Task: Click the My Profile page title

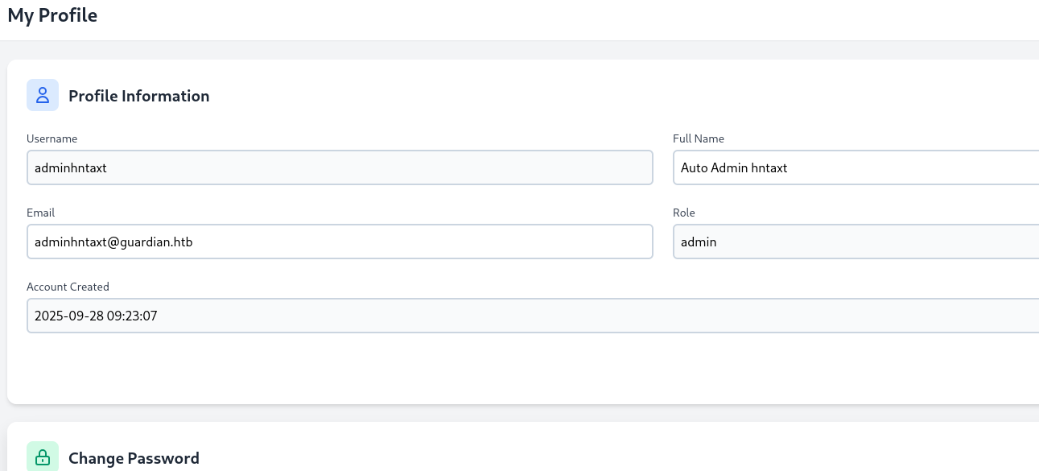Action: (52, 15)
